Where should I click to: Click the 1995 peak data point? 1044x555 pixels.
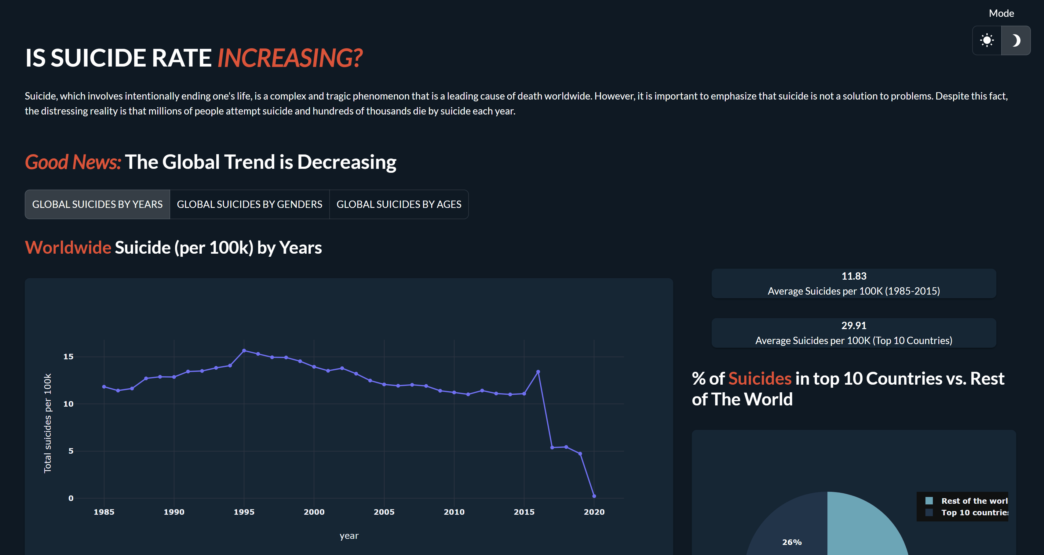pos(244,350)
